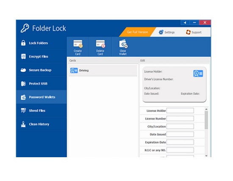Click "City/Location:" on card preview
233x181 pixels.
click(x=152, y=88)
